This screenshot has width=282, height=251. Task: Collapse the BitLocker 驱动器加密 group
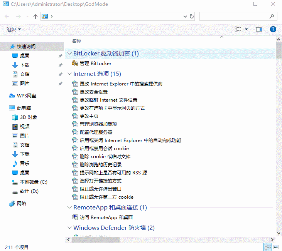pos(69,53)
